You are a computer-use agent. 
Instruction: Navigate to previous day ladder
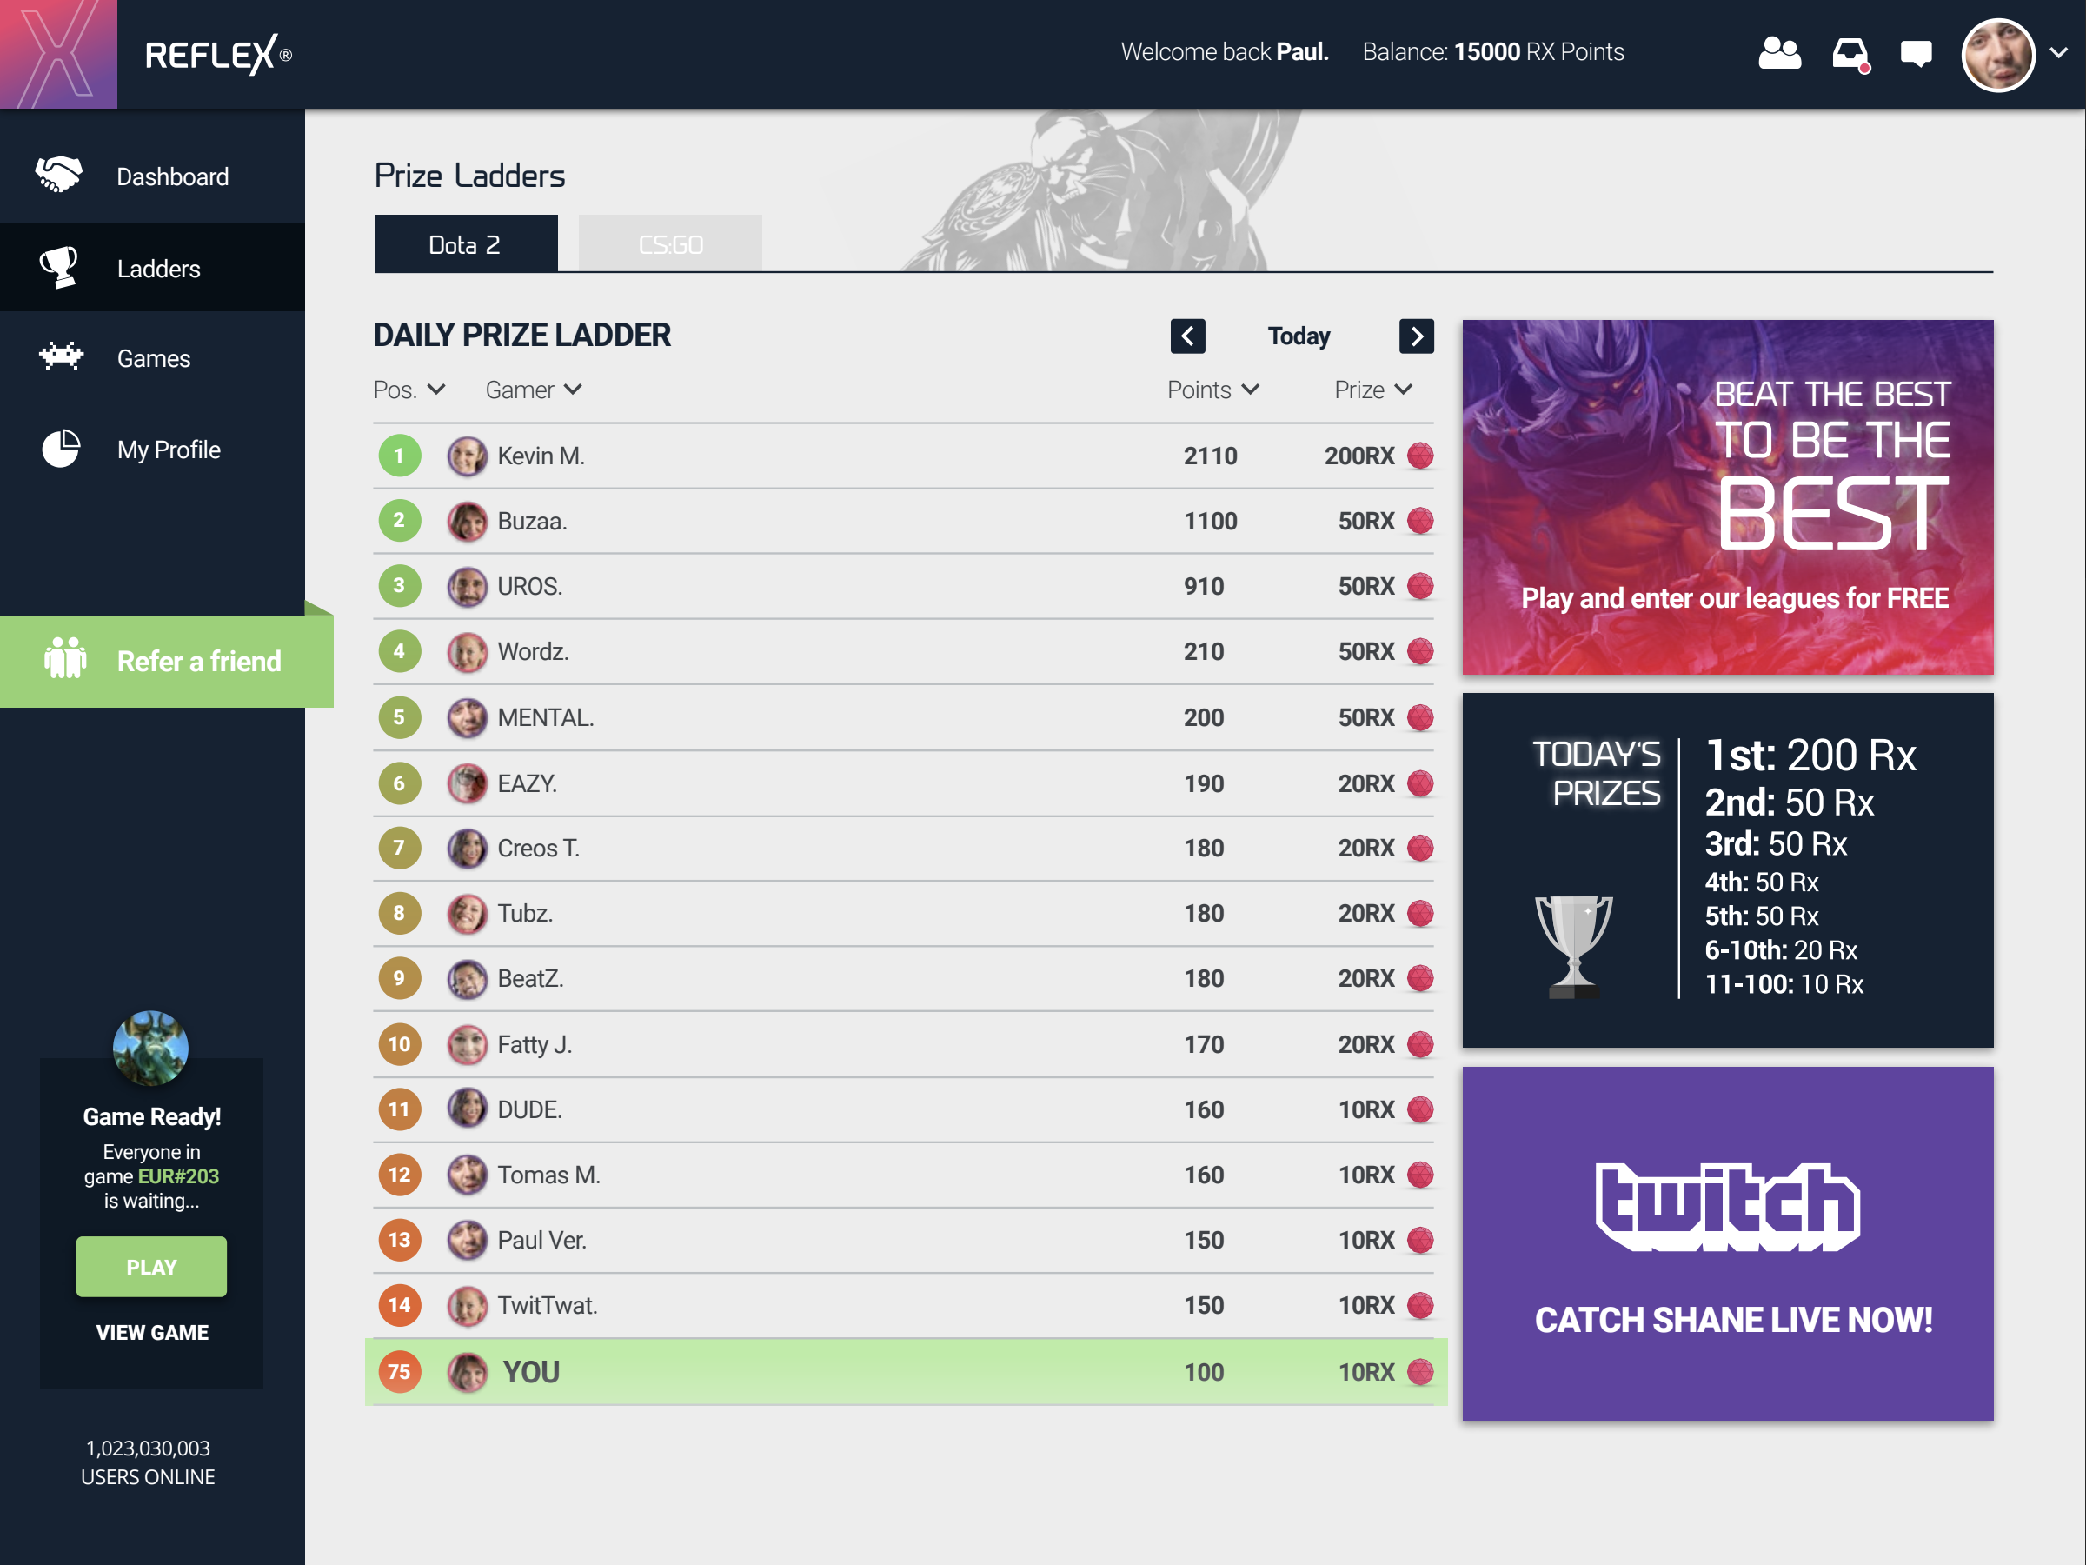click(x=1187, y=337)
